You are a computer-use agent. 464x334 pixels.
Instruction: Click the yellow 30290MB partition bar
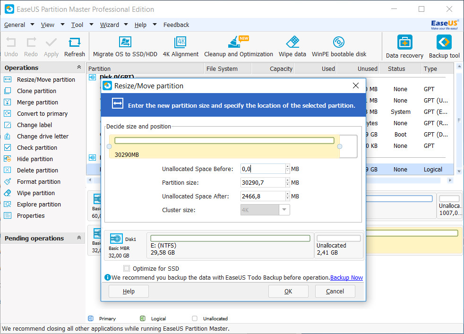pyautogui.click(x=224, y=146)
